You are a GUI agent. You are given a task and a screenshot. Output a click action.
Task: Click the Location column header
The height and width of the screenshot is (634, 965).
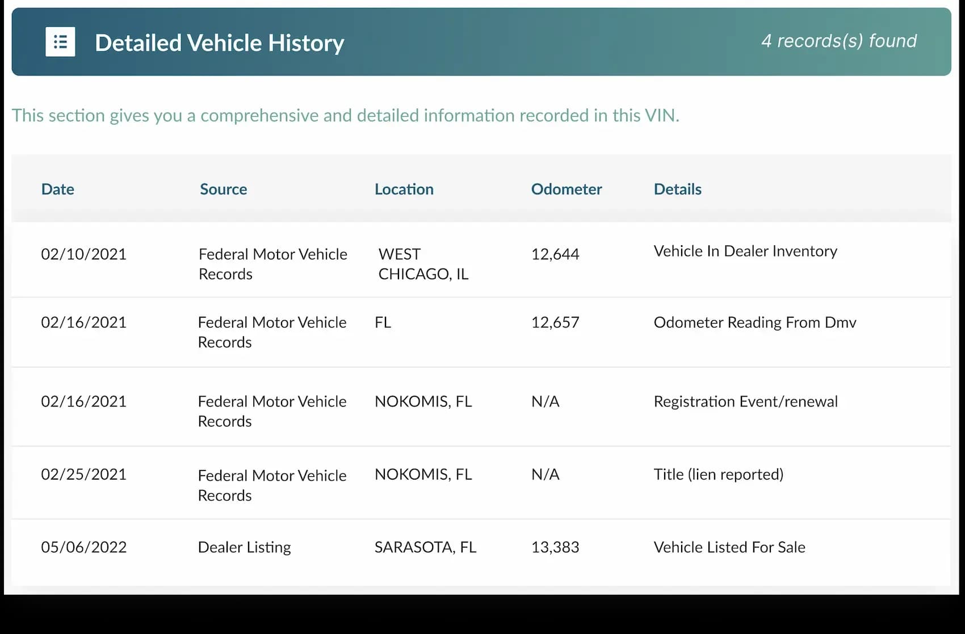click(x=404, y=189)
